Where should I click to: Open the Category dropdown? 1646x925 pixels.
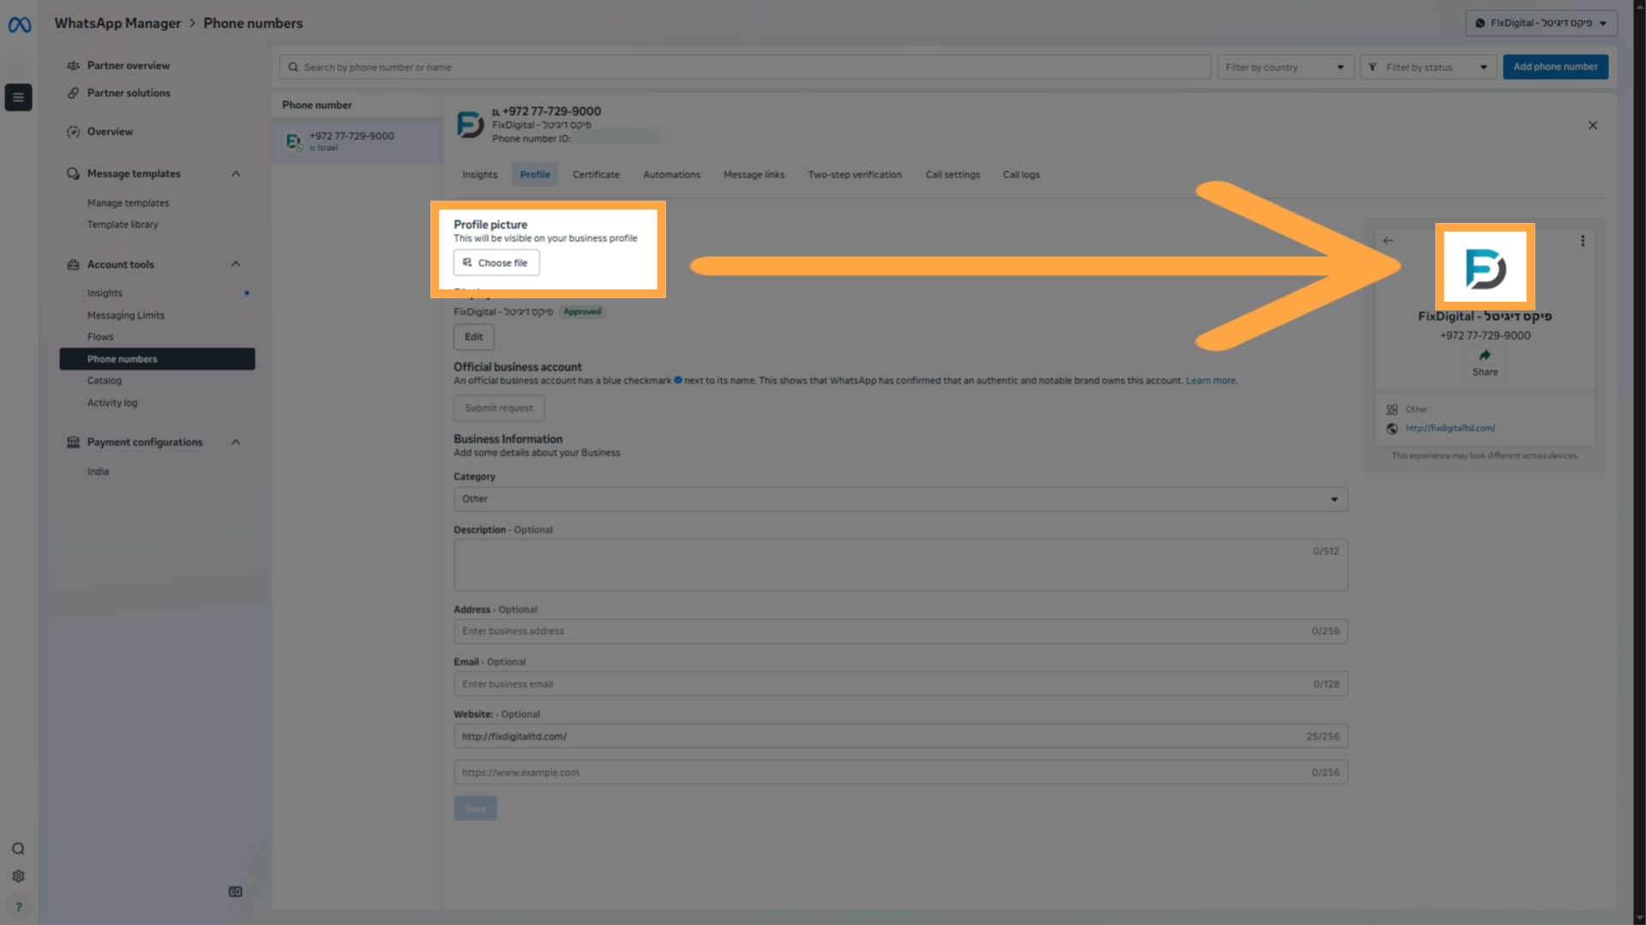tap(900, 499)
